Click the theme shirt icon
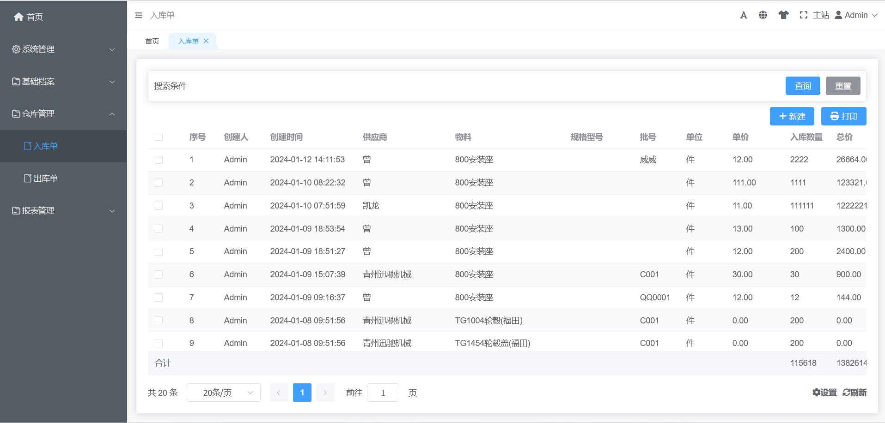The image size is (885, 423). 783,15
